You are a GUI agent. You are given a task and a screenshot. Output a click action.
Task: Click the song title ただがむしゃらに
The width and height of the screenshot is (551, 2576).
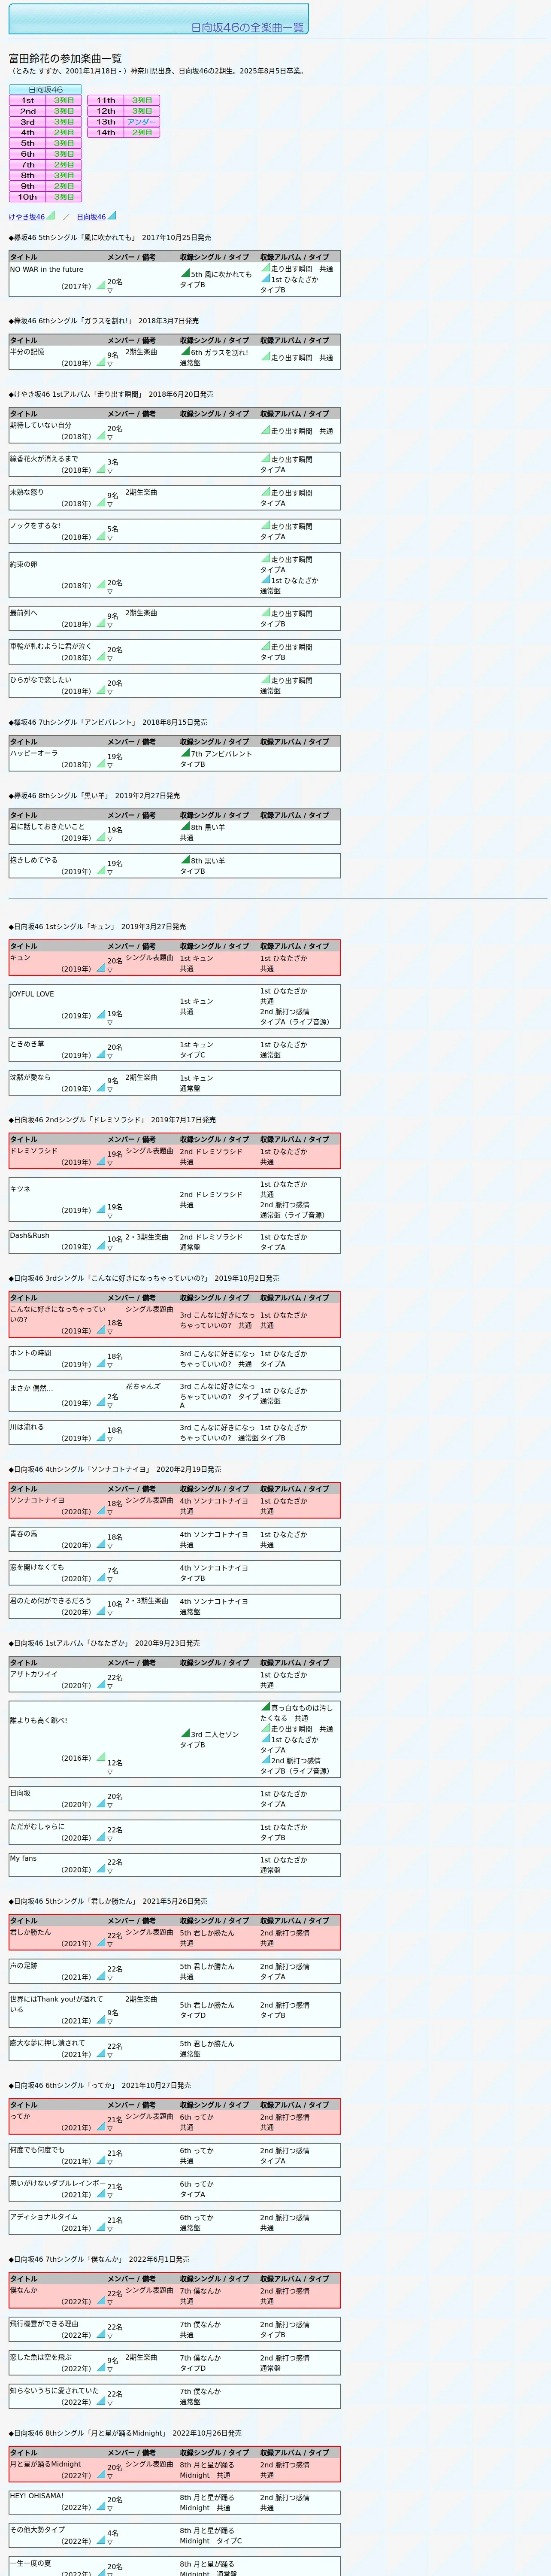pyautogui.click(x=37, y=1826)
